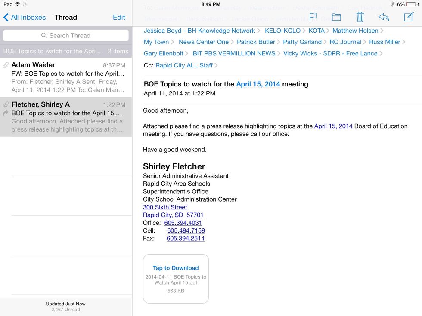422x316 pixels.
Task: Open the April 15, 2014 date link
Action: tap(258, 84)
